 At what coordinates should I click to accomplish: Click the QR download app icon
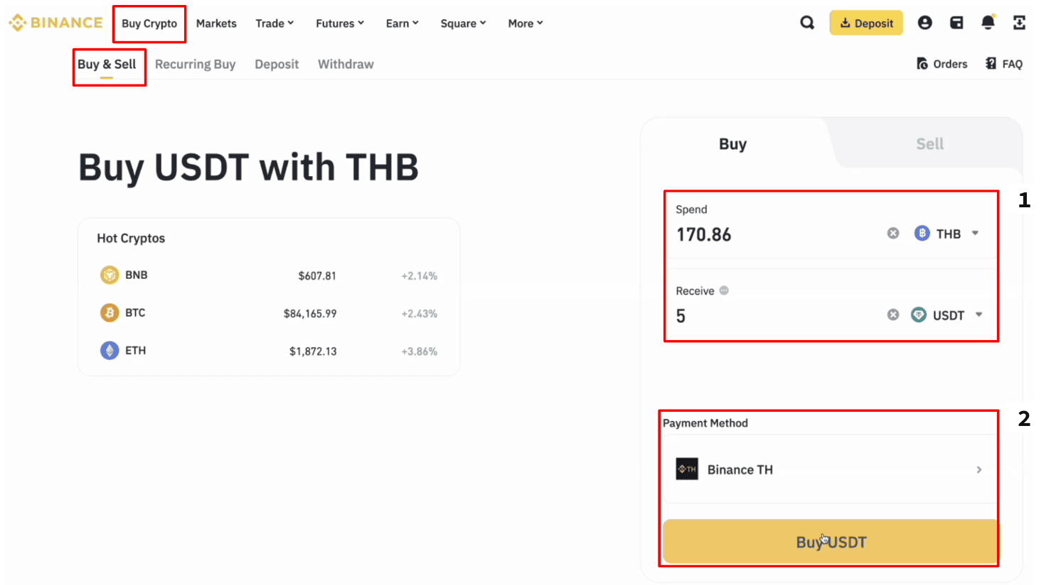point(1019,23)
